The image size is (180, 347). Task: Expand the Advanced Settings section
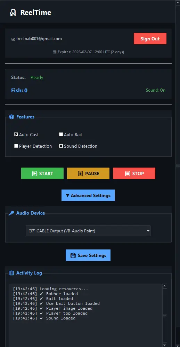pyautogui.click(x=88, y=195)
